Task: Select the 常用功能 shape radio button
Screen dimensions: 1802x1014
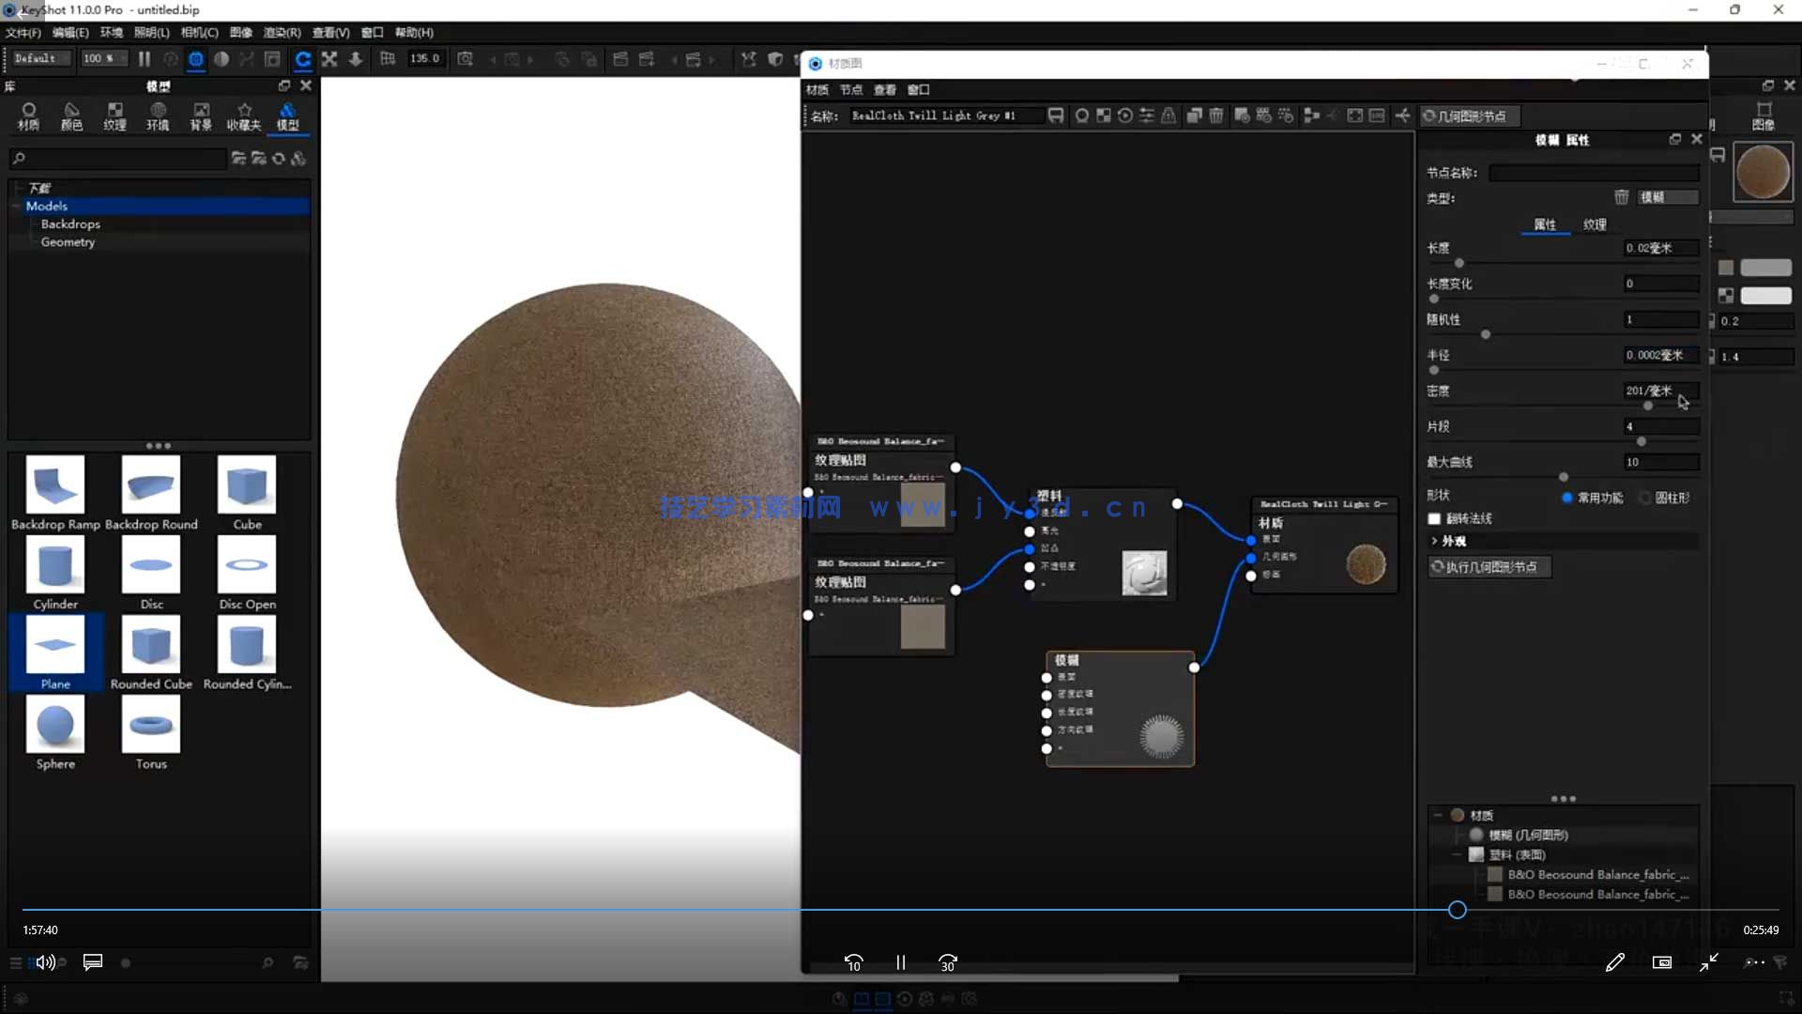Action: [1566, 498]
